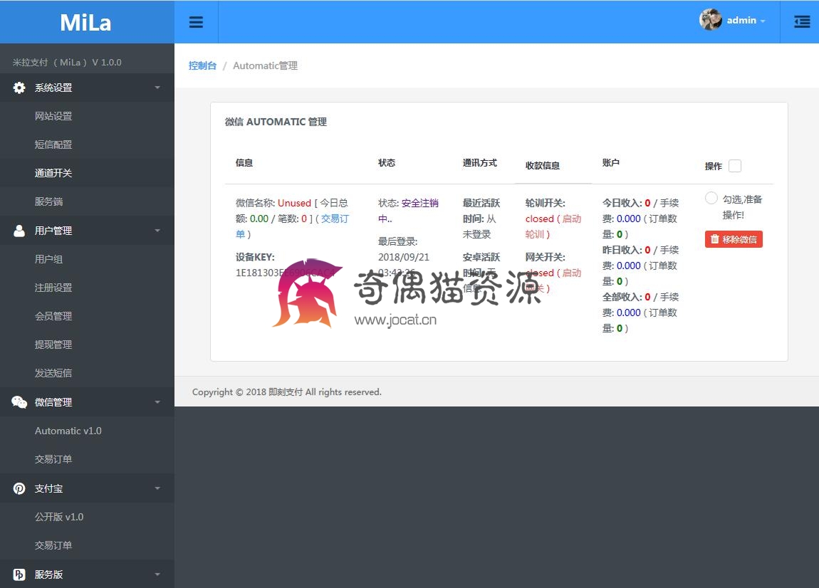Click 启动轮训 link under 轮训开关
The height and width of the screenshot is (588, 819).
pos(553,226)
